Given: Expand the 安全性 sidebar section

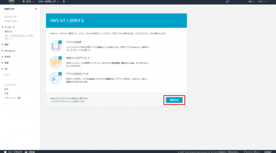Looking at the screenshot, I should (6, 57).
